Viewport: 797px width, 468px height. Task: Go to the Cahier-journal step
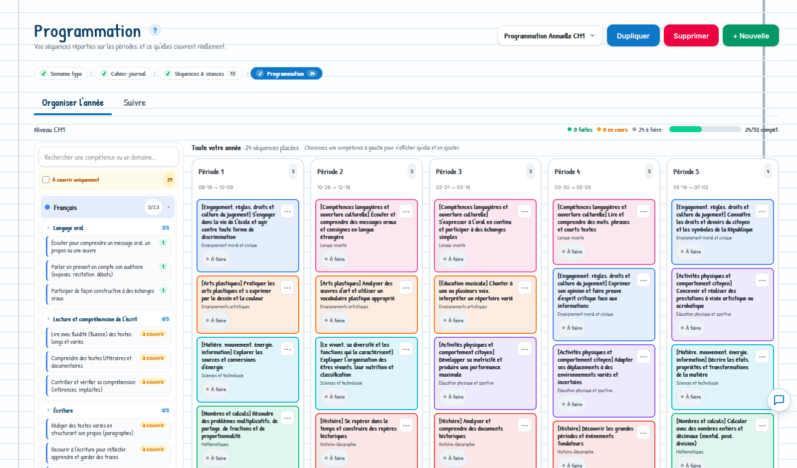(123, 74)
